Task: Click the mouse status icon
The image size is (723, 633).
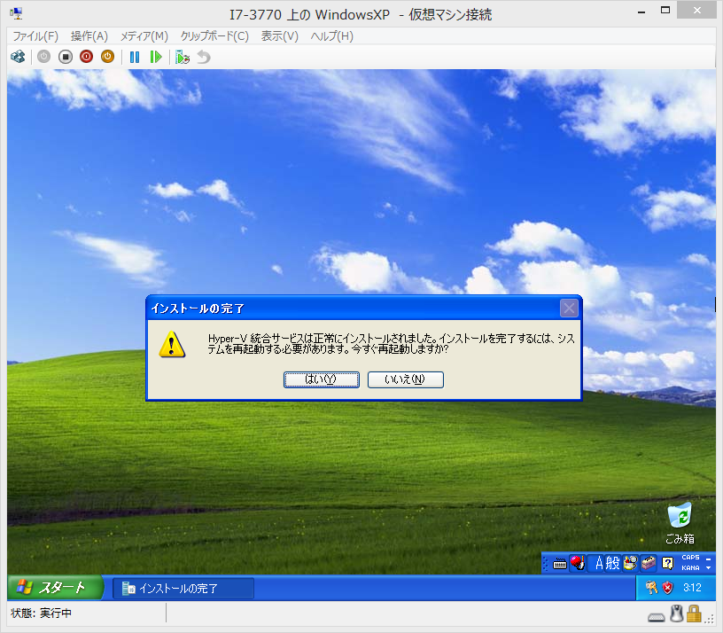Action: 676,614
